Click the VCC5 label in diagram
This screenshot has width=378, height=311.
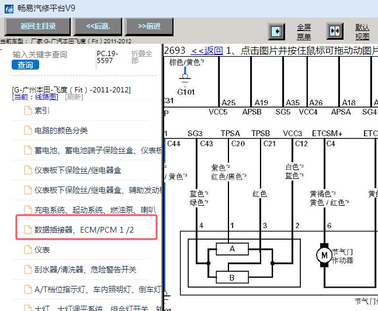point(218,112)
